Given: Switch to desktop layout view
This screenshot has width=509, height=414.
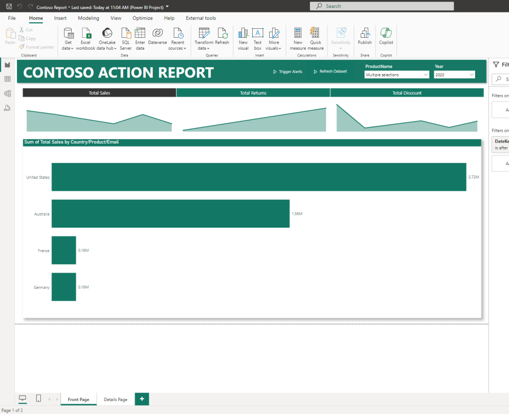Looking at the screenshot, I should pos(22,399).
